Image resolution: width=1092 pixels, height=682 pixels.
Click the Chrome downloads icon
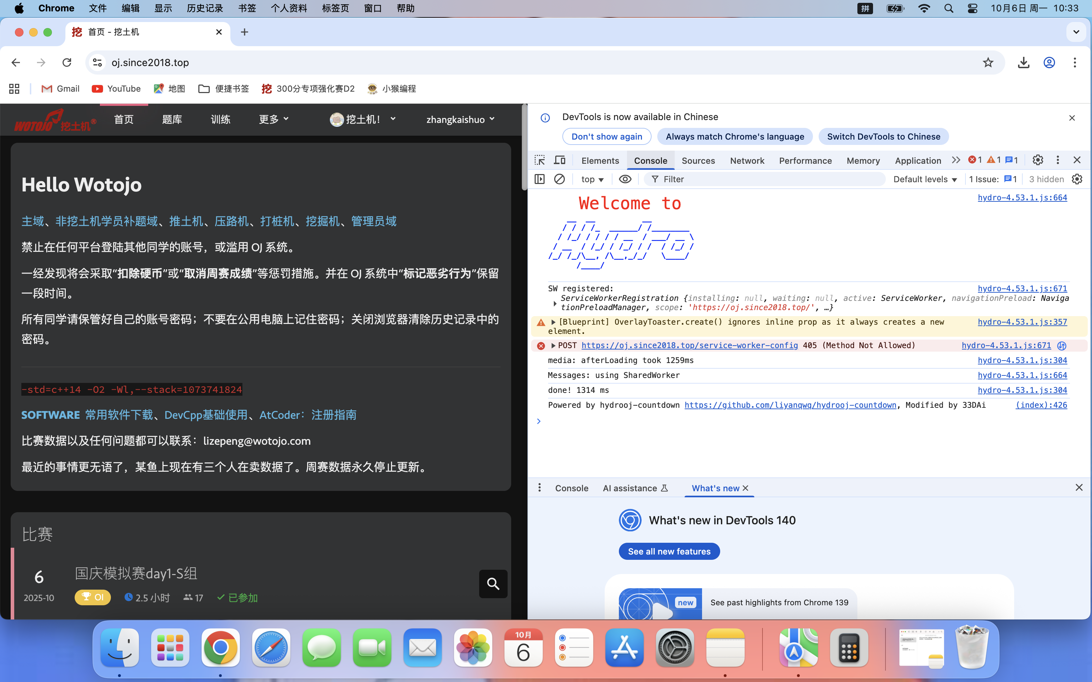[1023, 63]
